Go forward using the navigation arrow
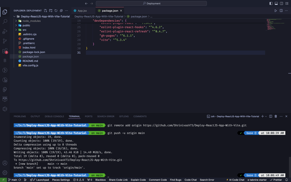 92,3
